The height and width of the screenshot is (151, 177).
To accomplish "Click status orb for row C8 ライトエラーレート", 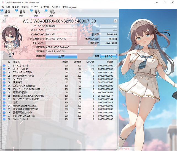I will [x=4, y=119].
